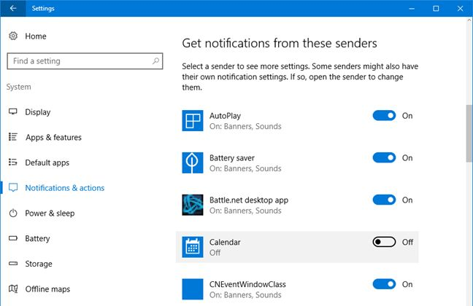The image size is (473, 306).
Task: Click the Find a setting search box
Action: pyautogui.click(x=80, y=61)
